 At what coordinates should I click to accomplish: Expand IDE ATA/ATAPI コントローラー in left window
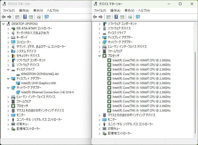8,29
